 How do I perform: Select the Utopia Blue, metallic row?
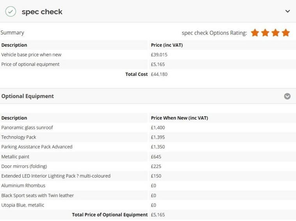click(148, 205)
